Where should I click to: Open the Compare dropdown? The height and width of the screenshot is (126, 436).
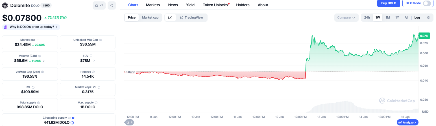point(346,17)
